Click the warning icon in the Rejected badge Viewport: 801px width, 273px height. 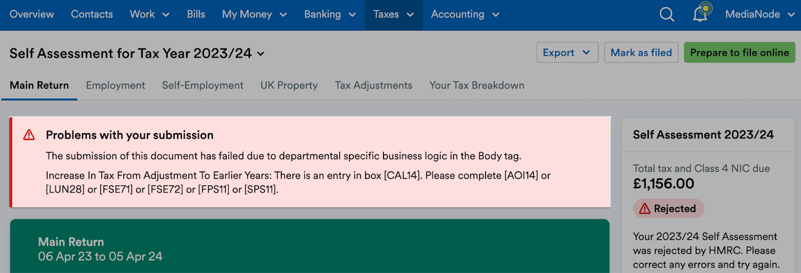pos(645,209)
